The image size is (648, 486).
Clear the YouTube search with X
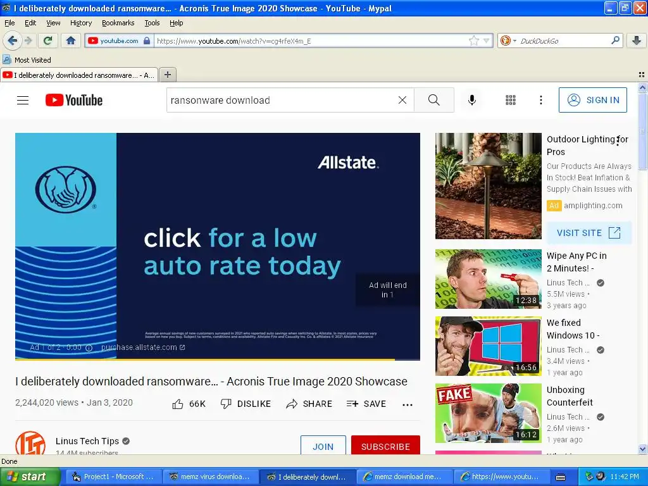click(402, 100)
